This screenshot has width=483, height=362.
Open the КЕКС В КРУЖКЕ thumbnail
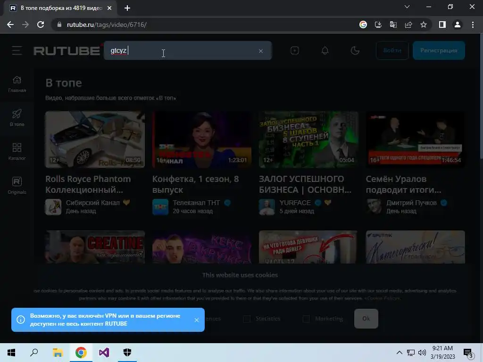pos(202,247)
